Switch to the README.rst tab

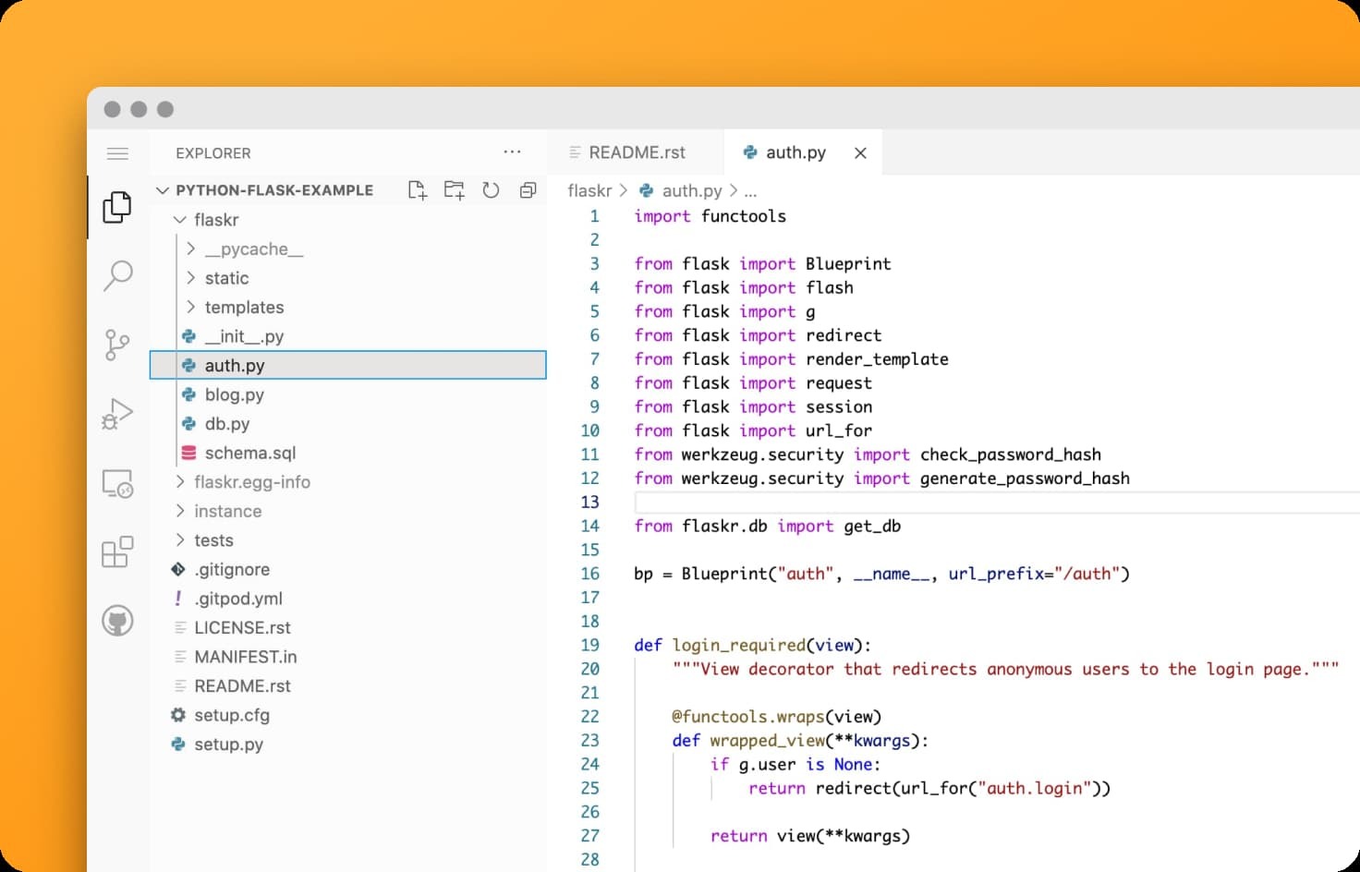pyautogui.click(x=637, y=152)
